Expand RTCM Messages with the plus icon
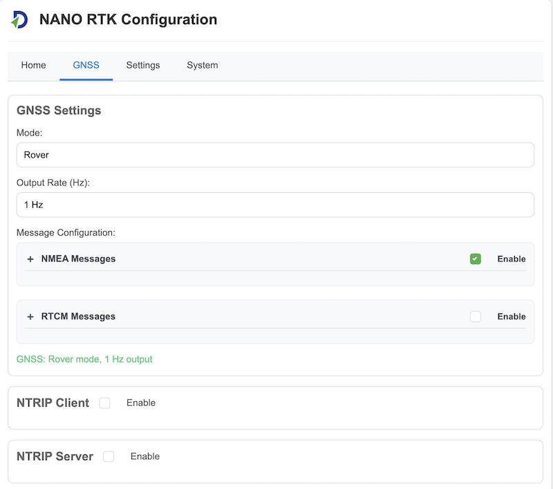This screenshot has height=489, width=553. click(30, 316)
